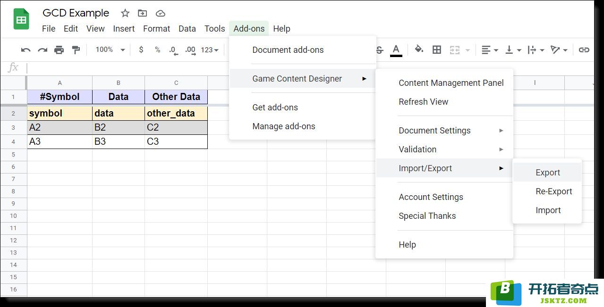This screenshot has height=307, width=604.
Task: Select column A header
Action: click(60, 83)
